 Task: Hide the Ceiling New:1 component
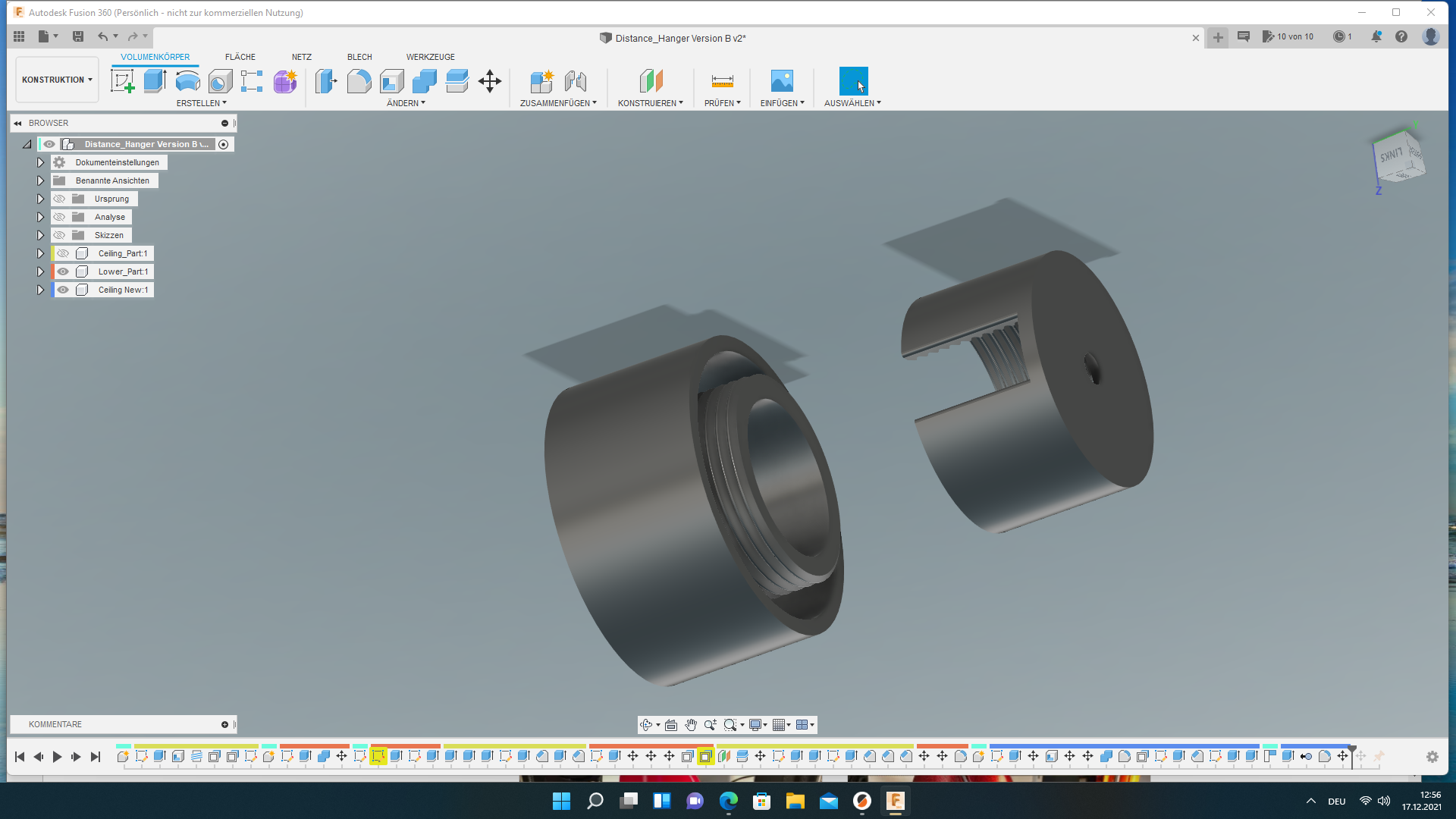click(63, 290)
